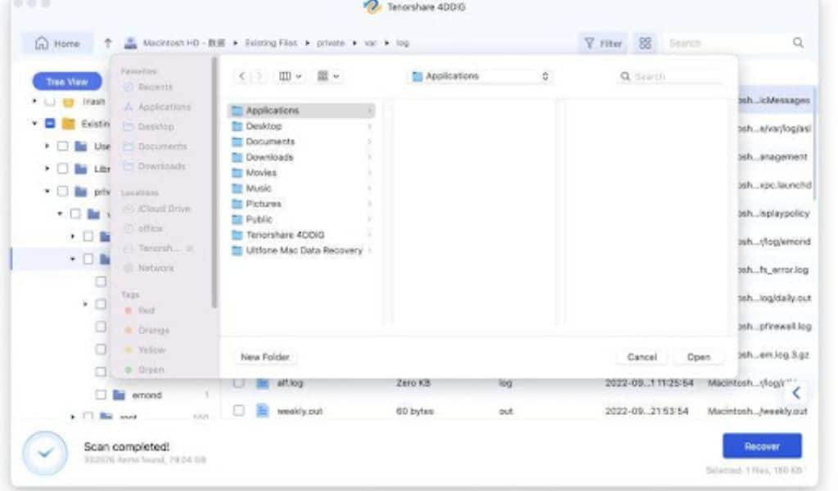838x491 pixels.
Task: Select Applications in dialog sidebar favorites
Action: (164, 106)
